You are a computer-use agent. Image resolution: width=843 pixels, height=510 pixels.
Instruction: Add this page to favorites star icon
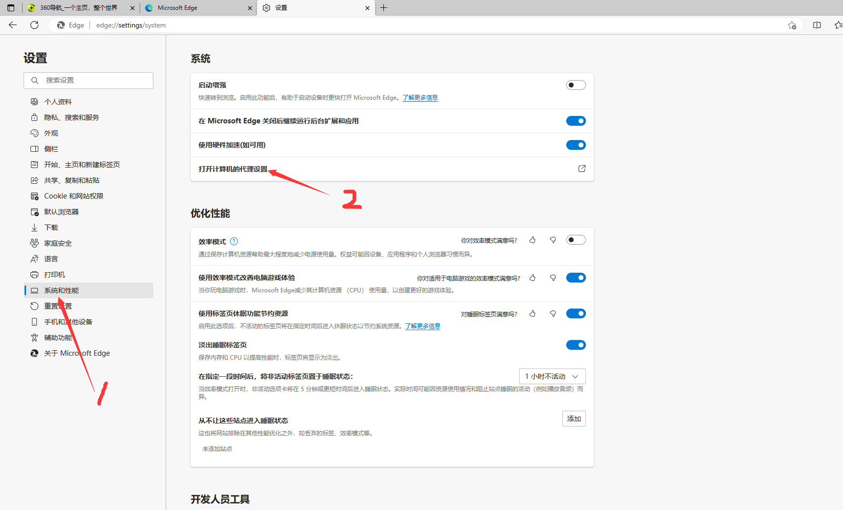point(792,25)
